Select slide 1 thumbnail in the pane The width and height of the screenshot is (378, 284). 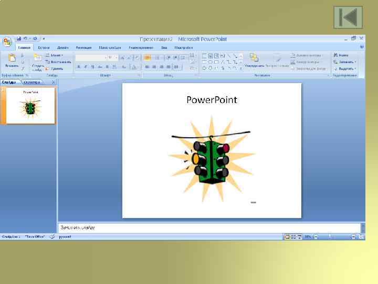(30, 106)
